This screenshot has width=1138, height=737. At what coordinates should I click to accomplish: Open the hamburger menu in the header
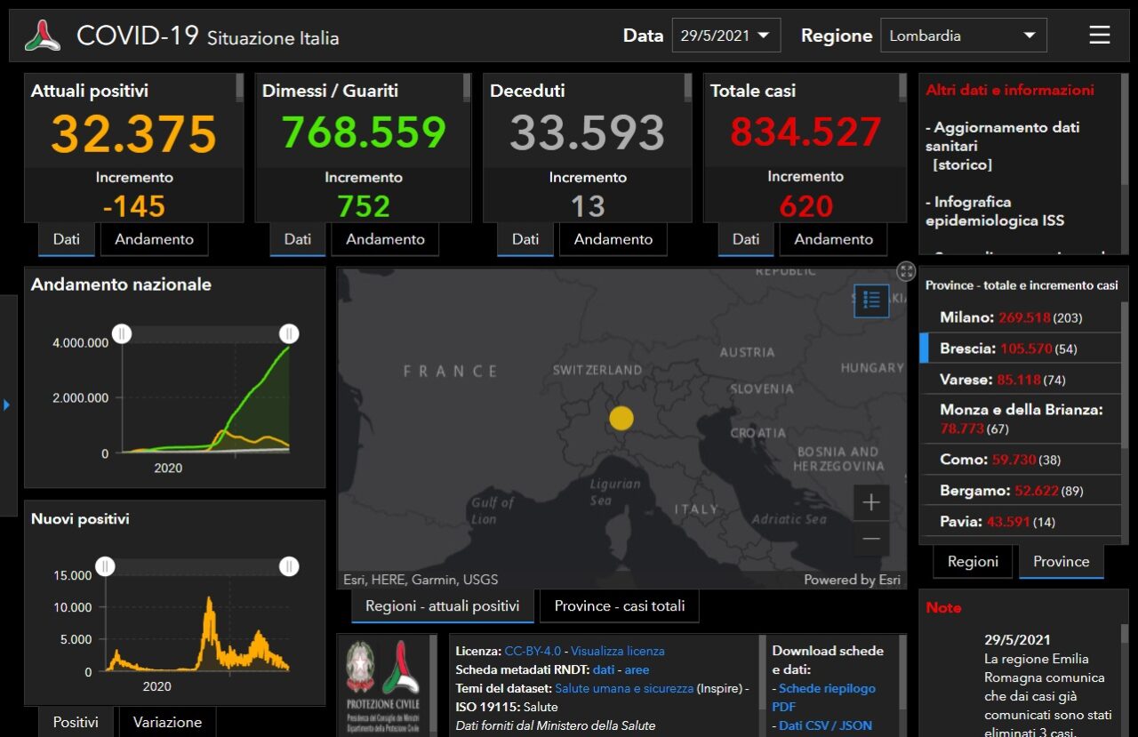click(1099, 36)
